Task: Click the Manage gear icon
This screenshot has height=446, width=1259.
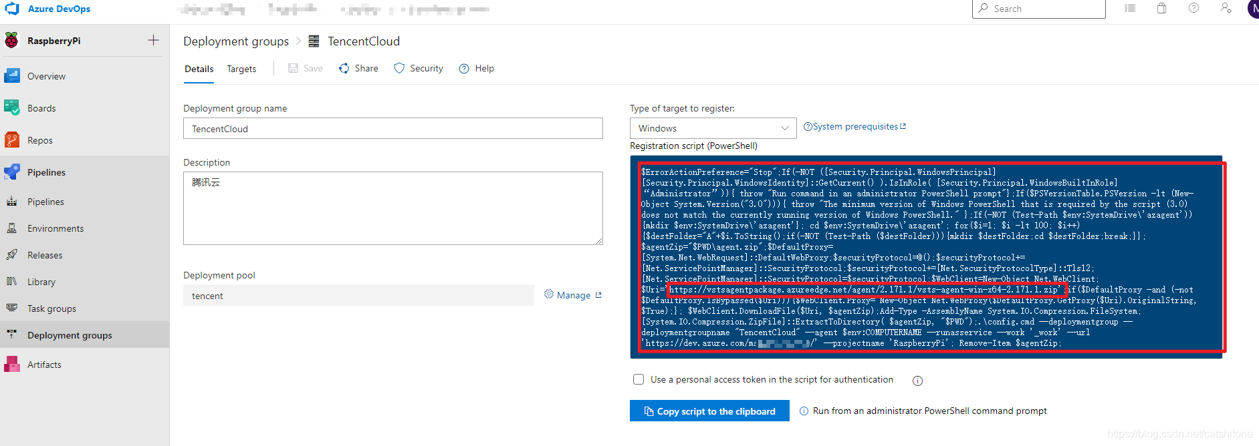Action: (x=548, y=294)
